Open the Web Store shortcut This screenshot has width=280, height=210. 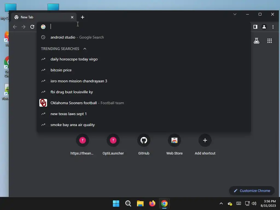[x=174, y=145]
